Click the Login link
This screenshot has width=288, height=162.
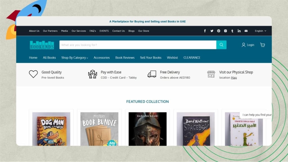tap(248, 45)
